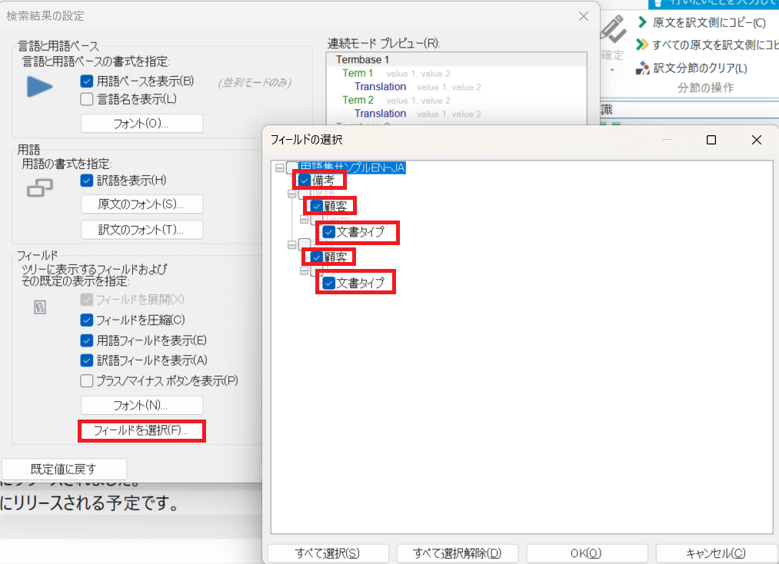Click the 訳文分節のクリア eraser icon
This screenshot has height=564, width=779.
click(x=642, y=68)
